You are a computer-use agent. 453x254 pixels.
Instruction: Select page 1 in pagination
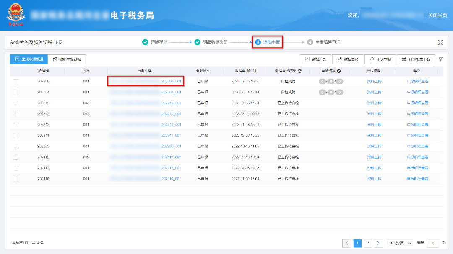pyautogui.click(x=357, y=244)
